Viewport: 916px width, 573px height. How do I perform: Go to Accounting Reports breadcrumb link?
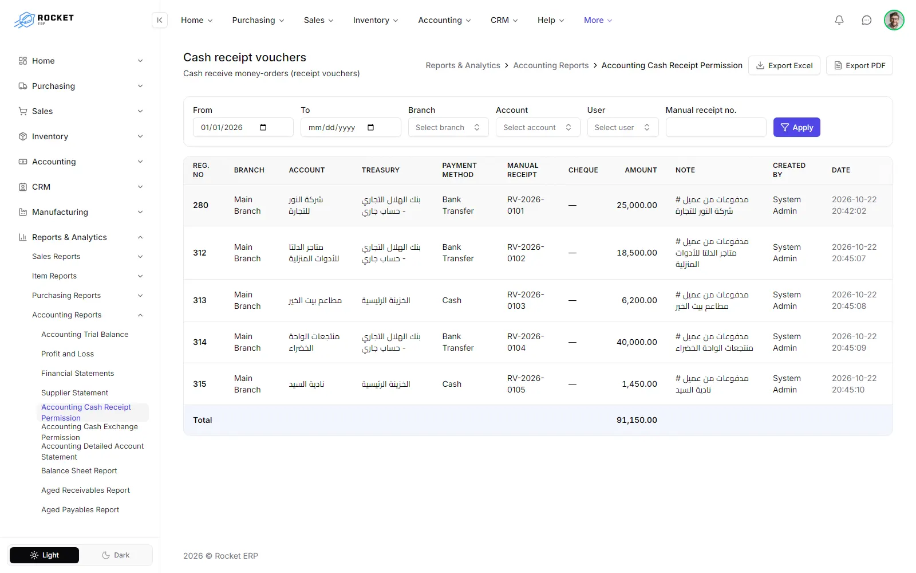(x=551, y=65)
